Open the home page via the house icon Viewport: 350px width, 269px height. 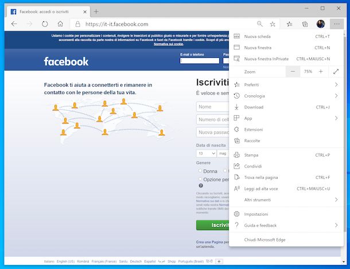click(60, 24)
